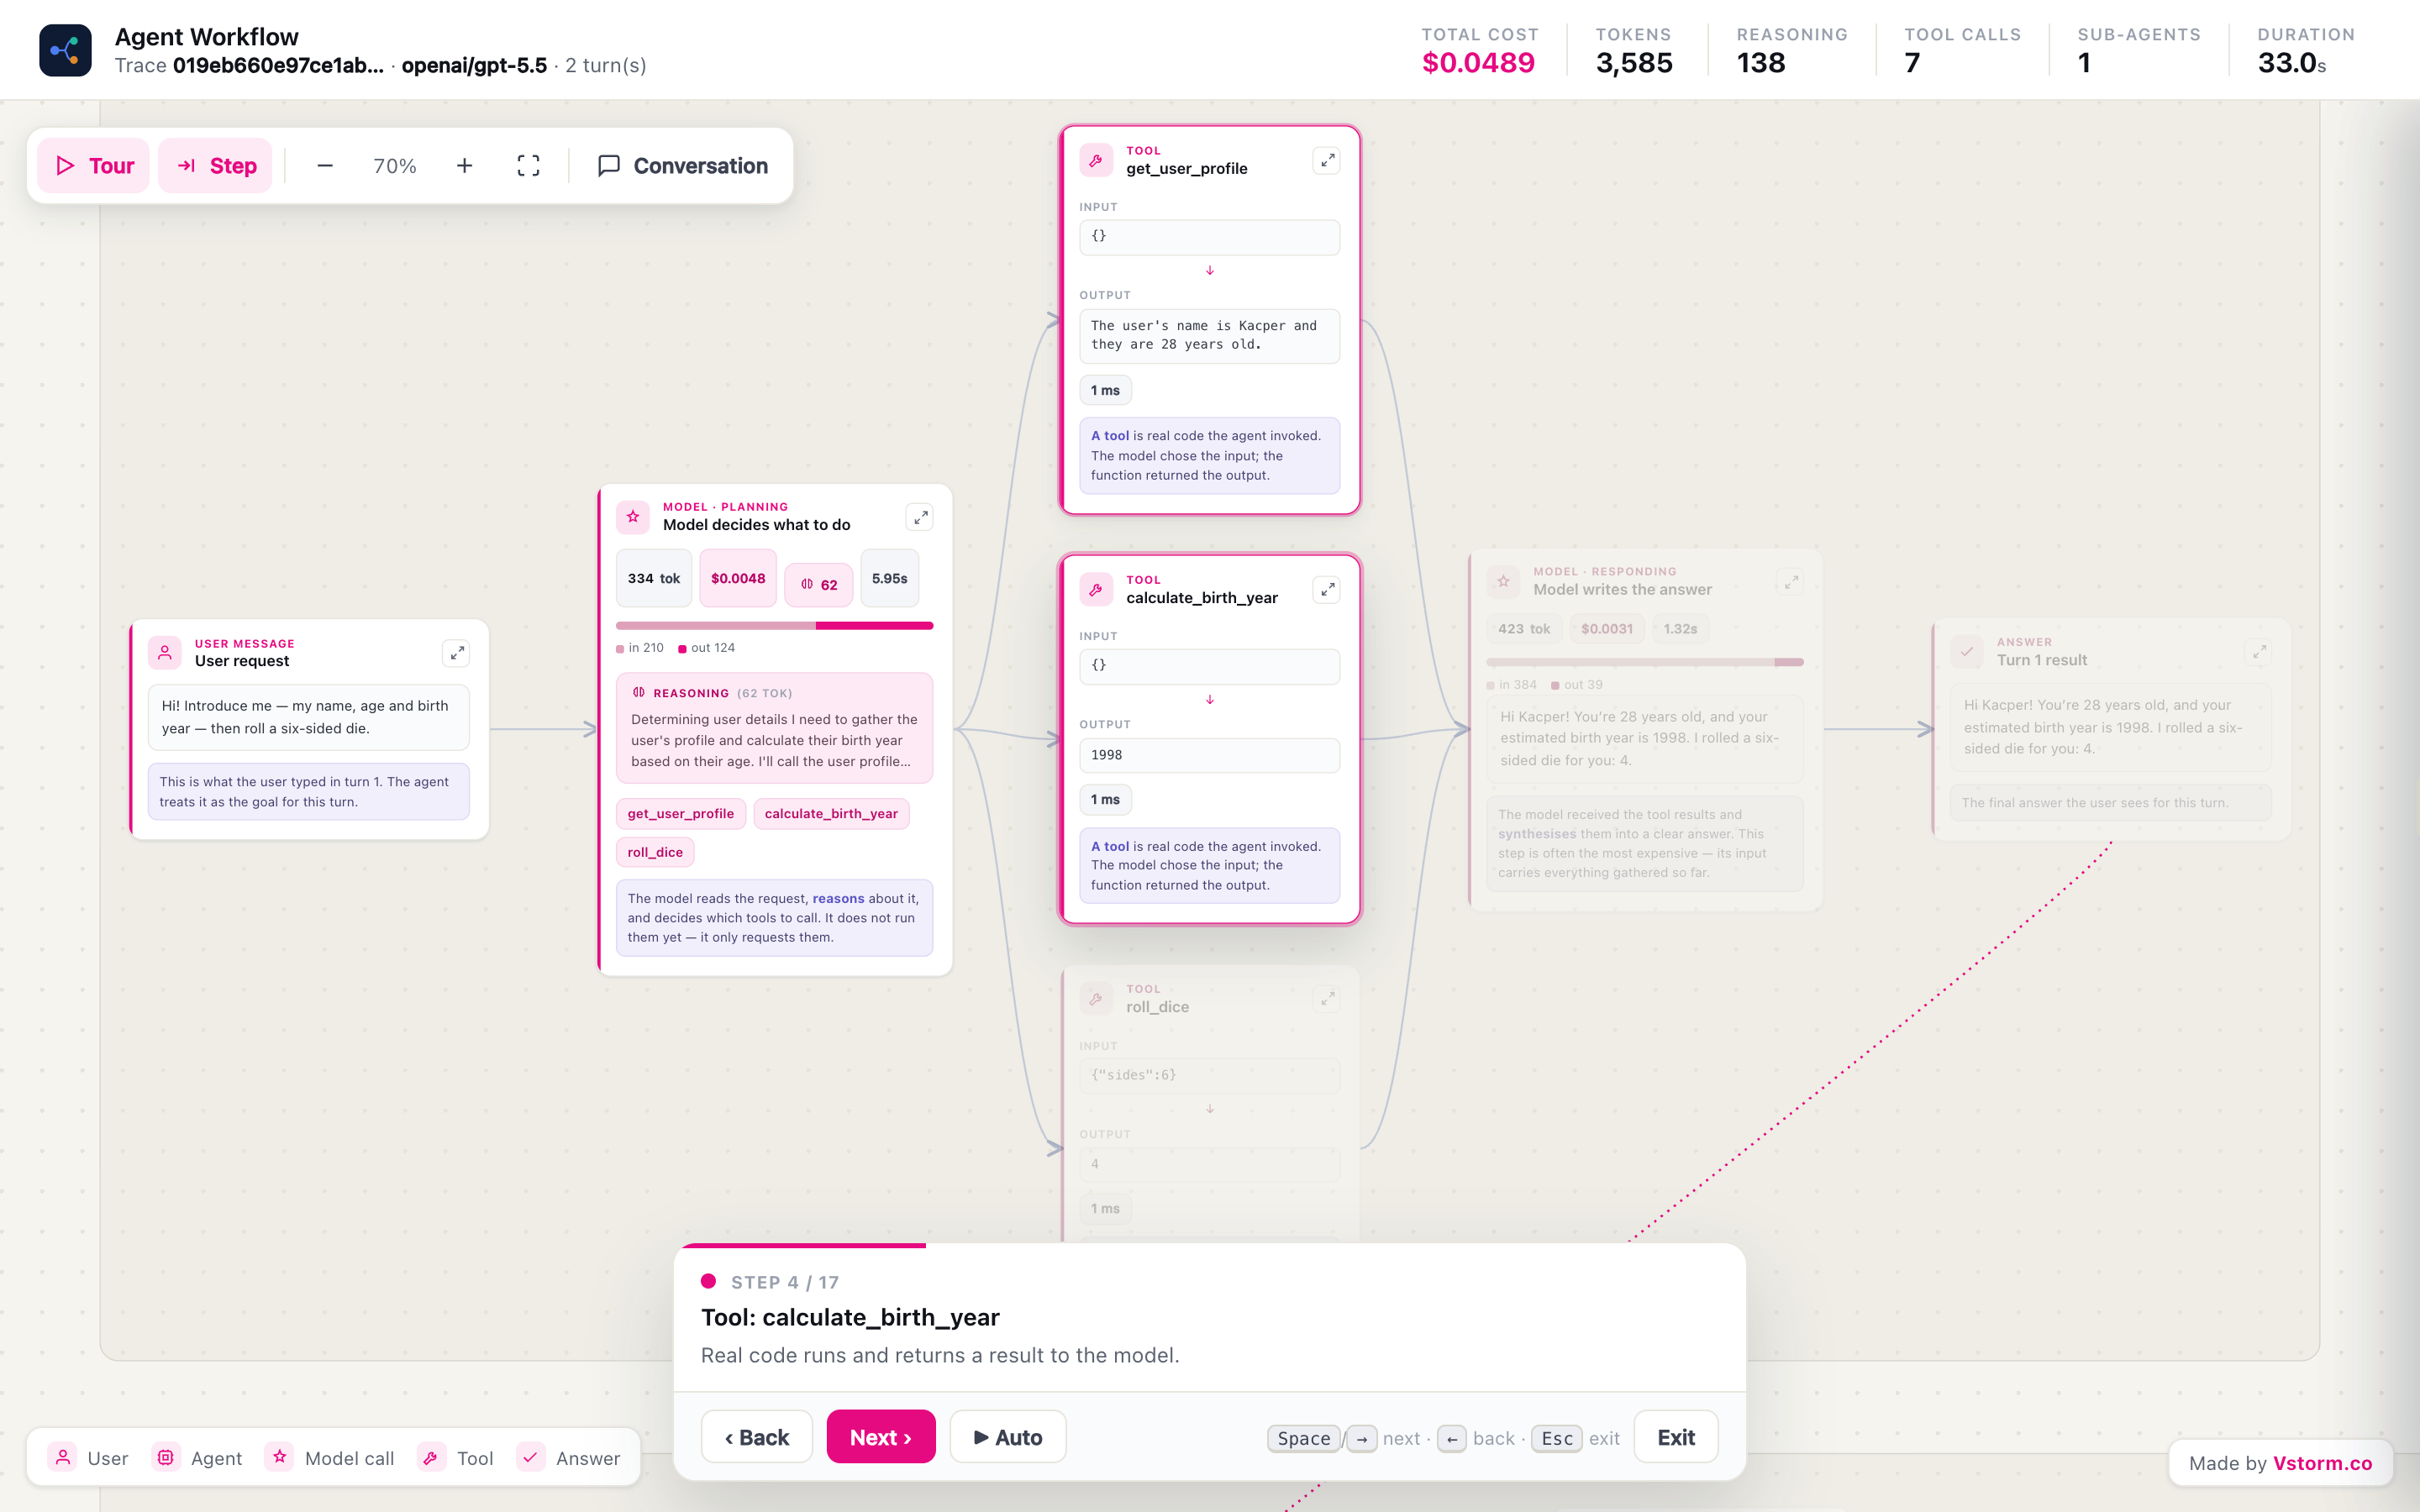Image resolution: width=2420 pixels, height=1512 pixels.
Task: Click the get_user_profile input field
Action: point(1210,237)
